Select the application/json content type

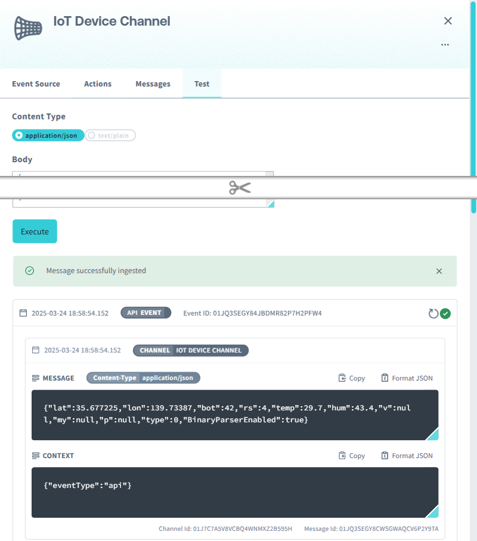(x=48, y=135)
